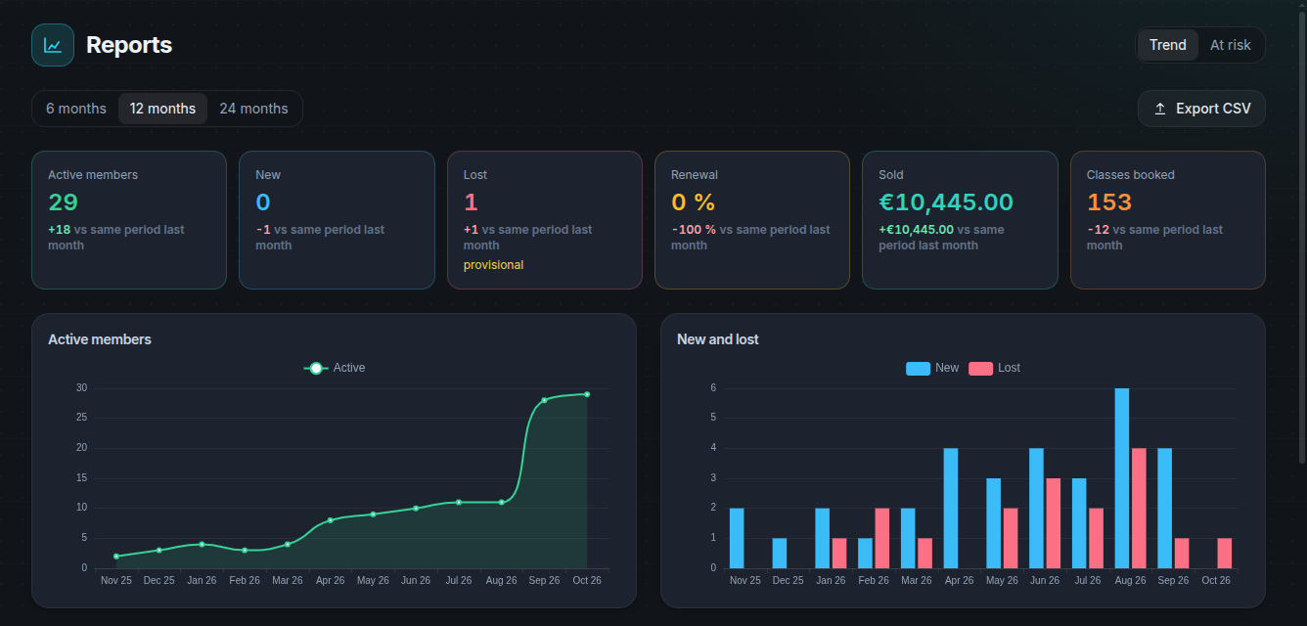Open the Sold stat card
This screenshot has width=1307, height=626.
click(960, 220)
